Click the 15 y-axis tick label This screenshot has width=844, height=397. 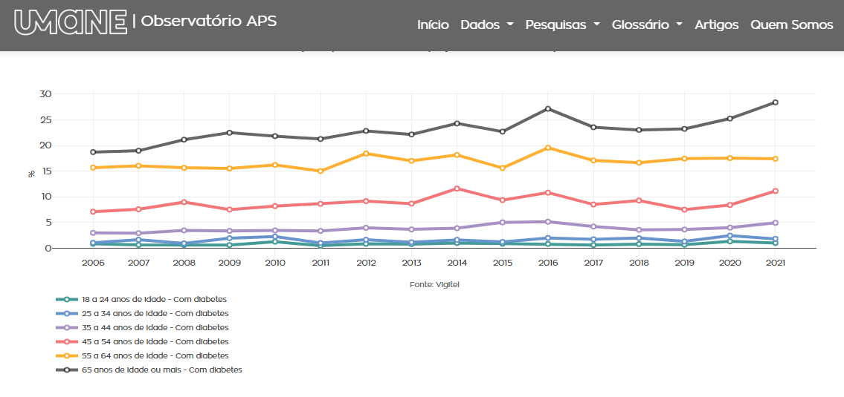pos(46,171)
